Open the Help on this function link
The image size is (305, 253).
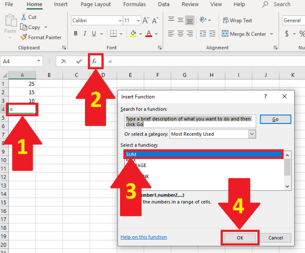coord(143,237)
